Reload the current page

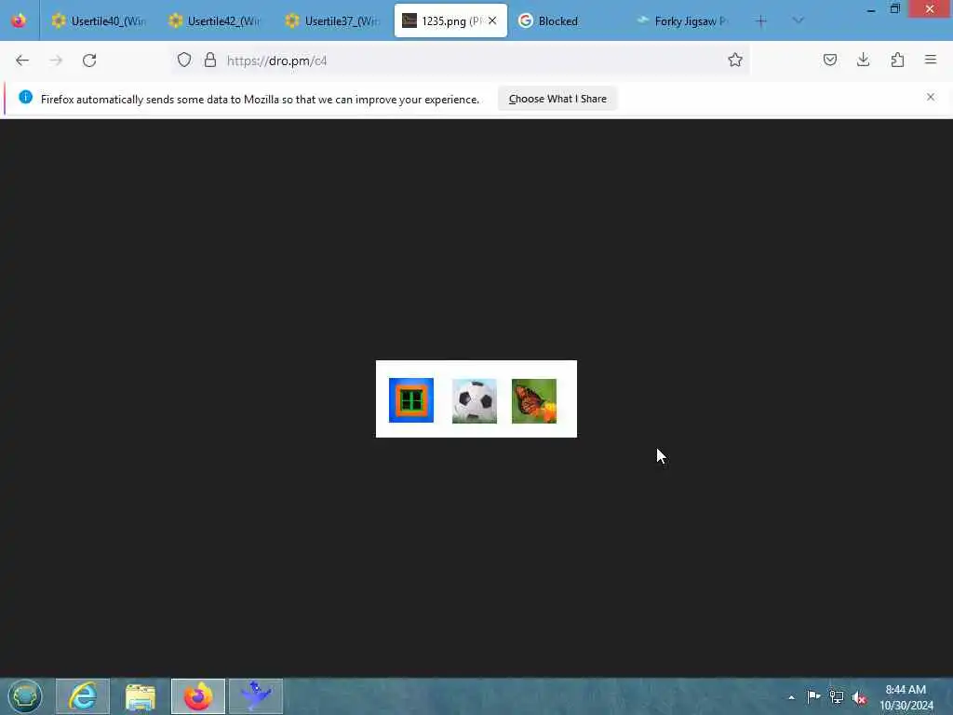click(89, 61)
